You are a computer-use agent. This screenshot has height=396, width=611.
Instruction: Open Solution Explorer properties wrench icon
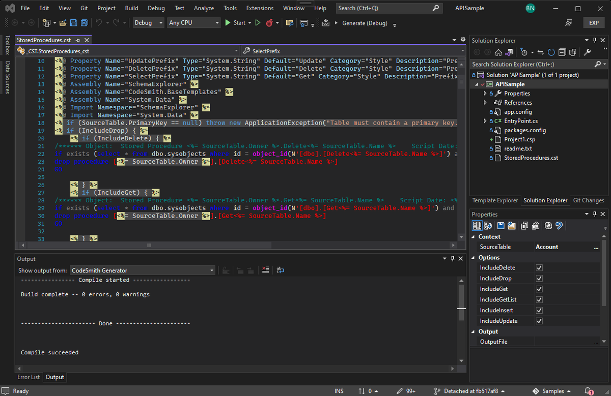click(587, 52)
